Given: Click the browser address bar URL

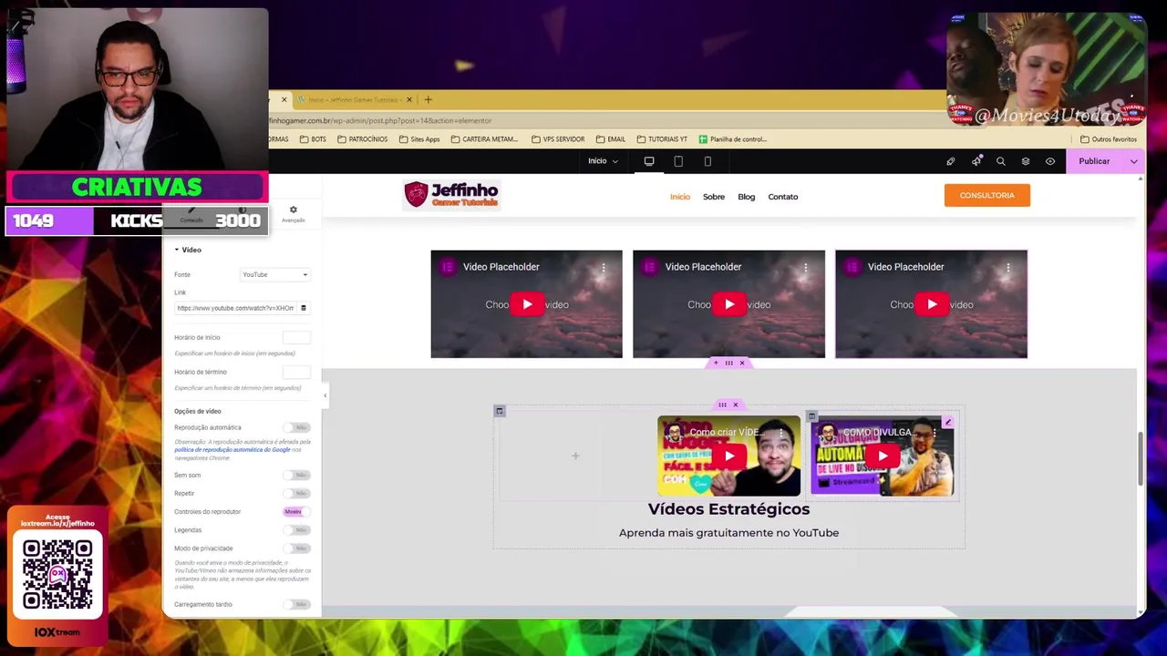Looking at the screenshot, I should pos(380,120).
